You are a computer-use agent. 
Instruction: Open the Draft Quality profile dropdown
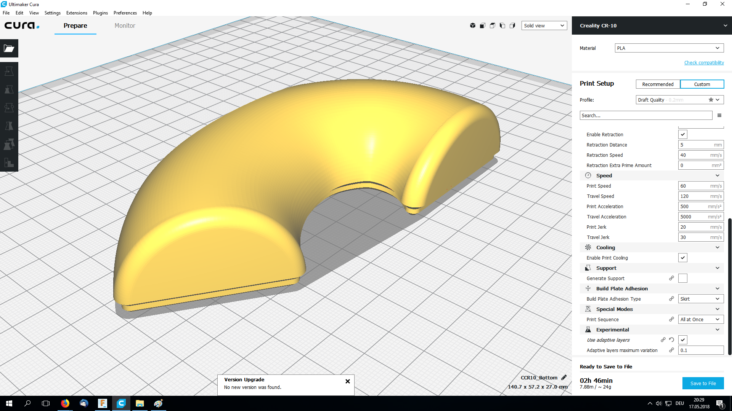click(x=680, y=100)
